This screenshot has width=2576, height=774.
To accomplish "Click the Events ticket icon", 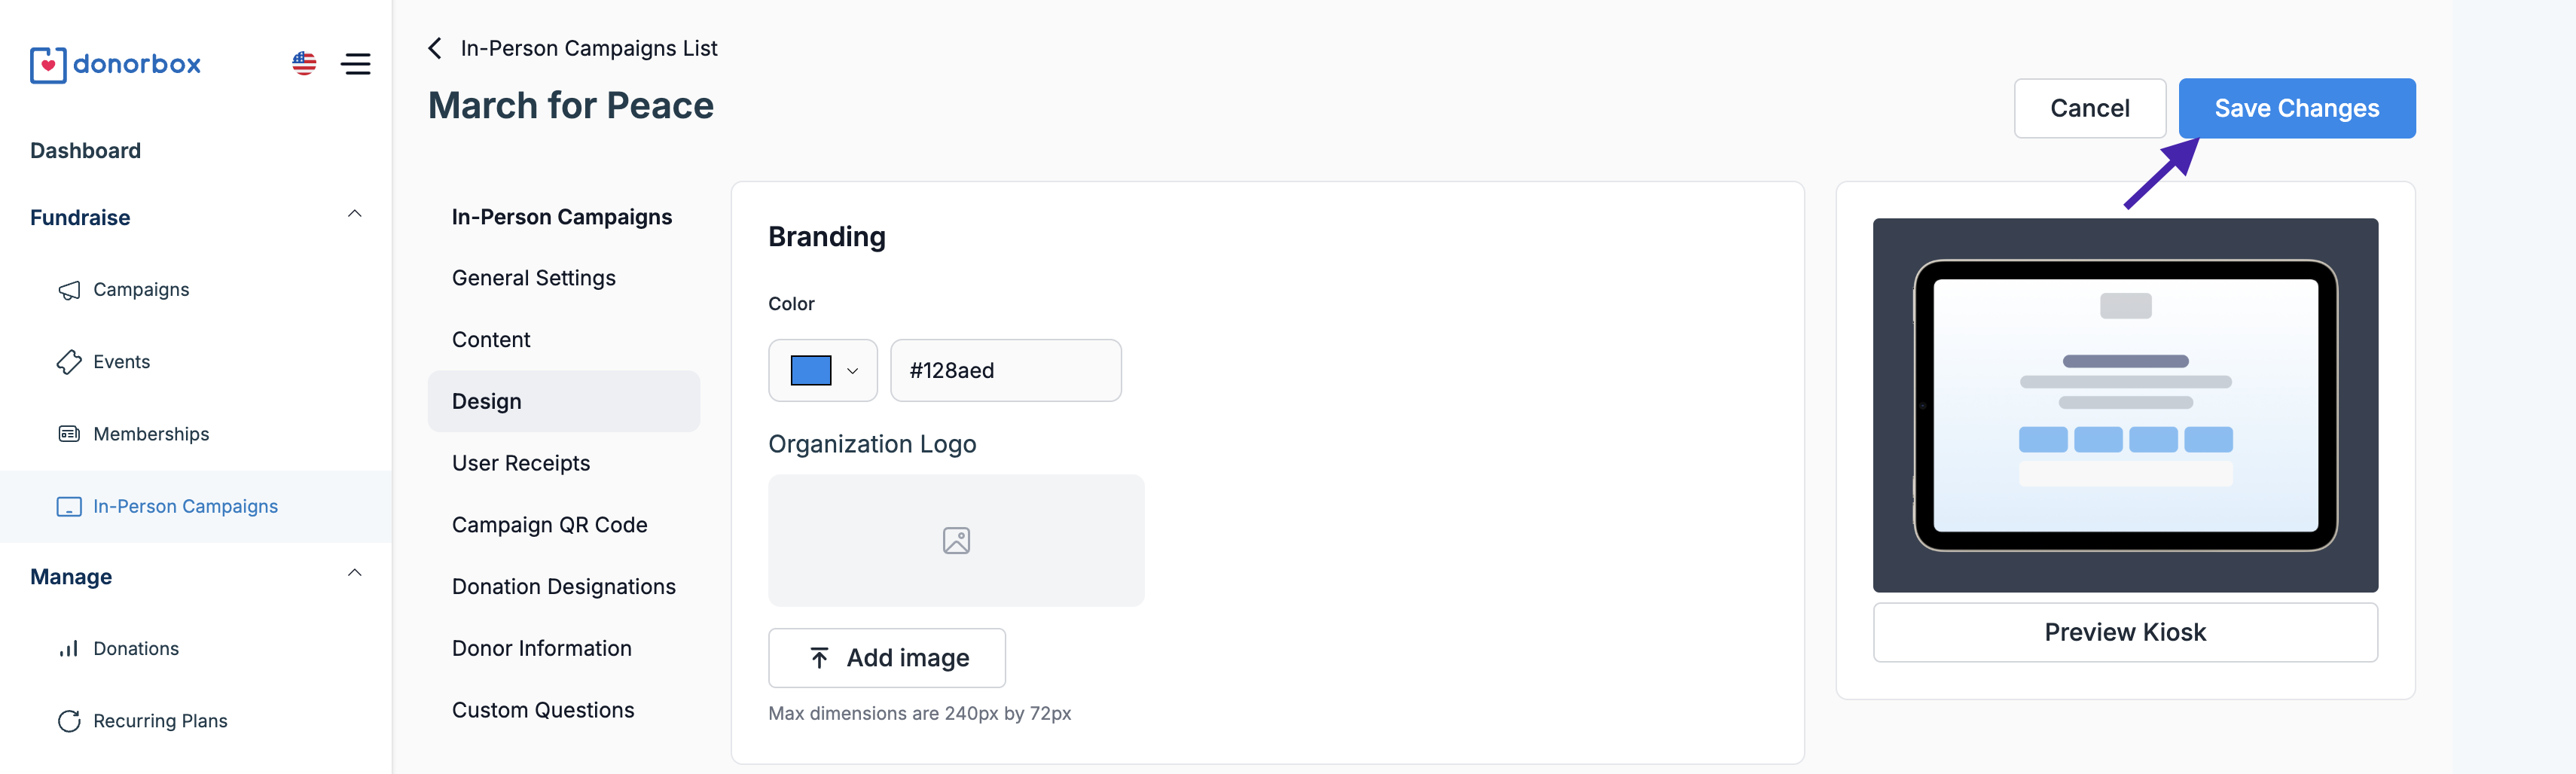I will (x=69, y=362).
